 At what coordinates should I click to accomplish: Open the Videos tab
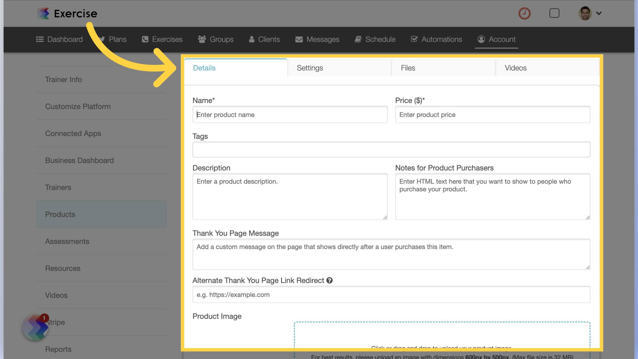click(x=516, y=68)
